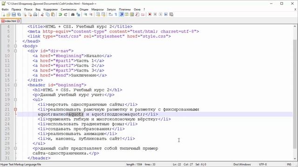Open the Вид menu
Image resolution: width=298 pixels, height=167 pixels.
38,9
